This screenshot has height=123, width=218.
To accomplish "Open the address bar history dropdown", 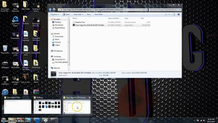I will [143, 10].
